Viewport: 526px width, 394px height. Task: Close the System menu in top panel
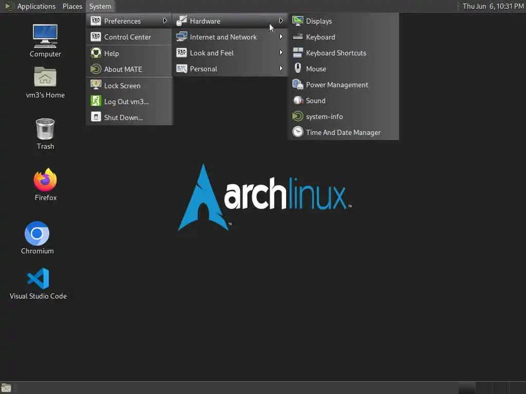[x=100, y=6]
